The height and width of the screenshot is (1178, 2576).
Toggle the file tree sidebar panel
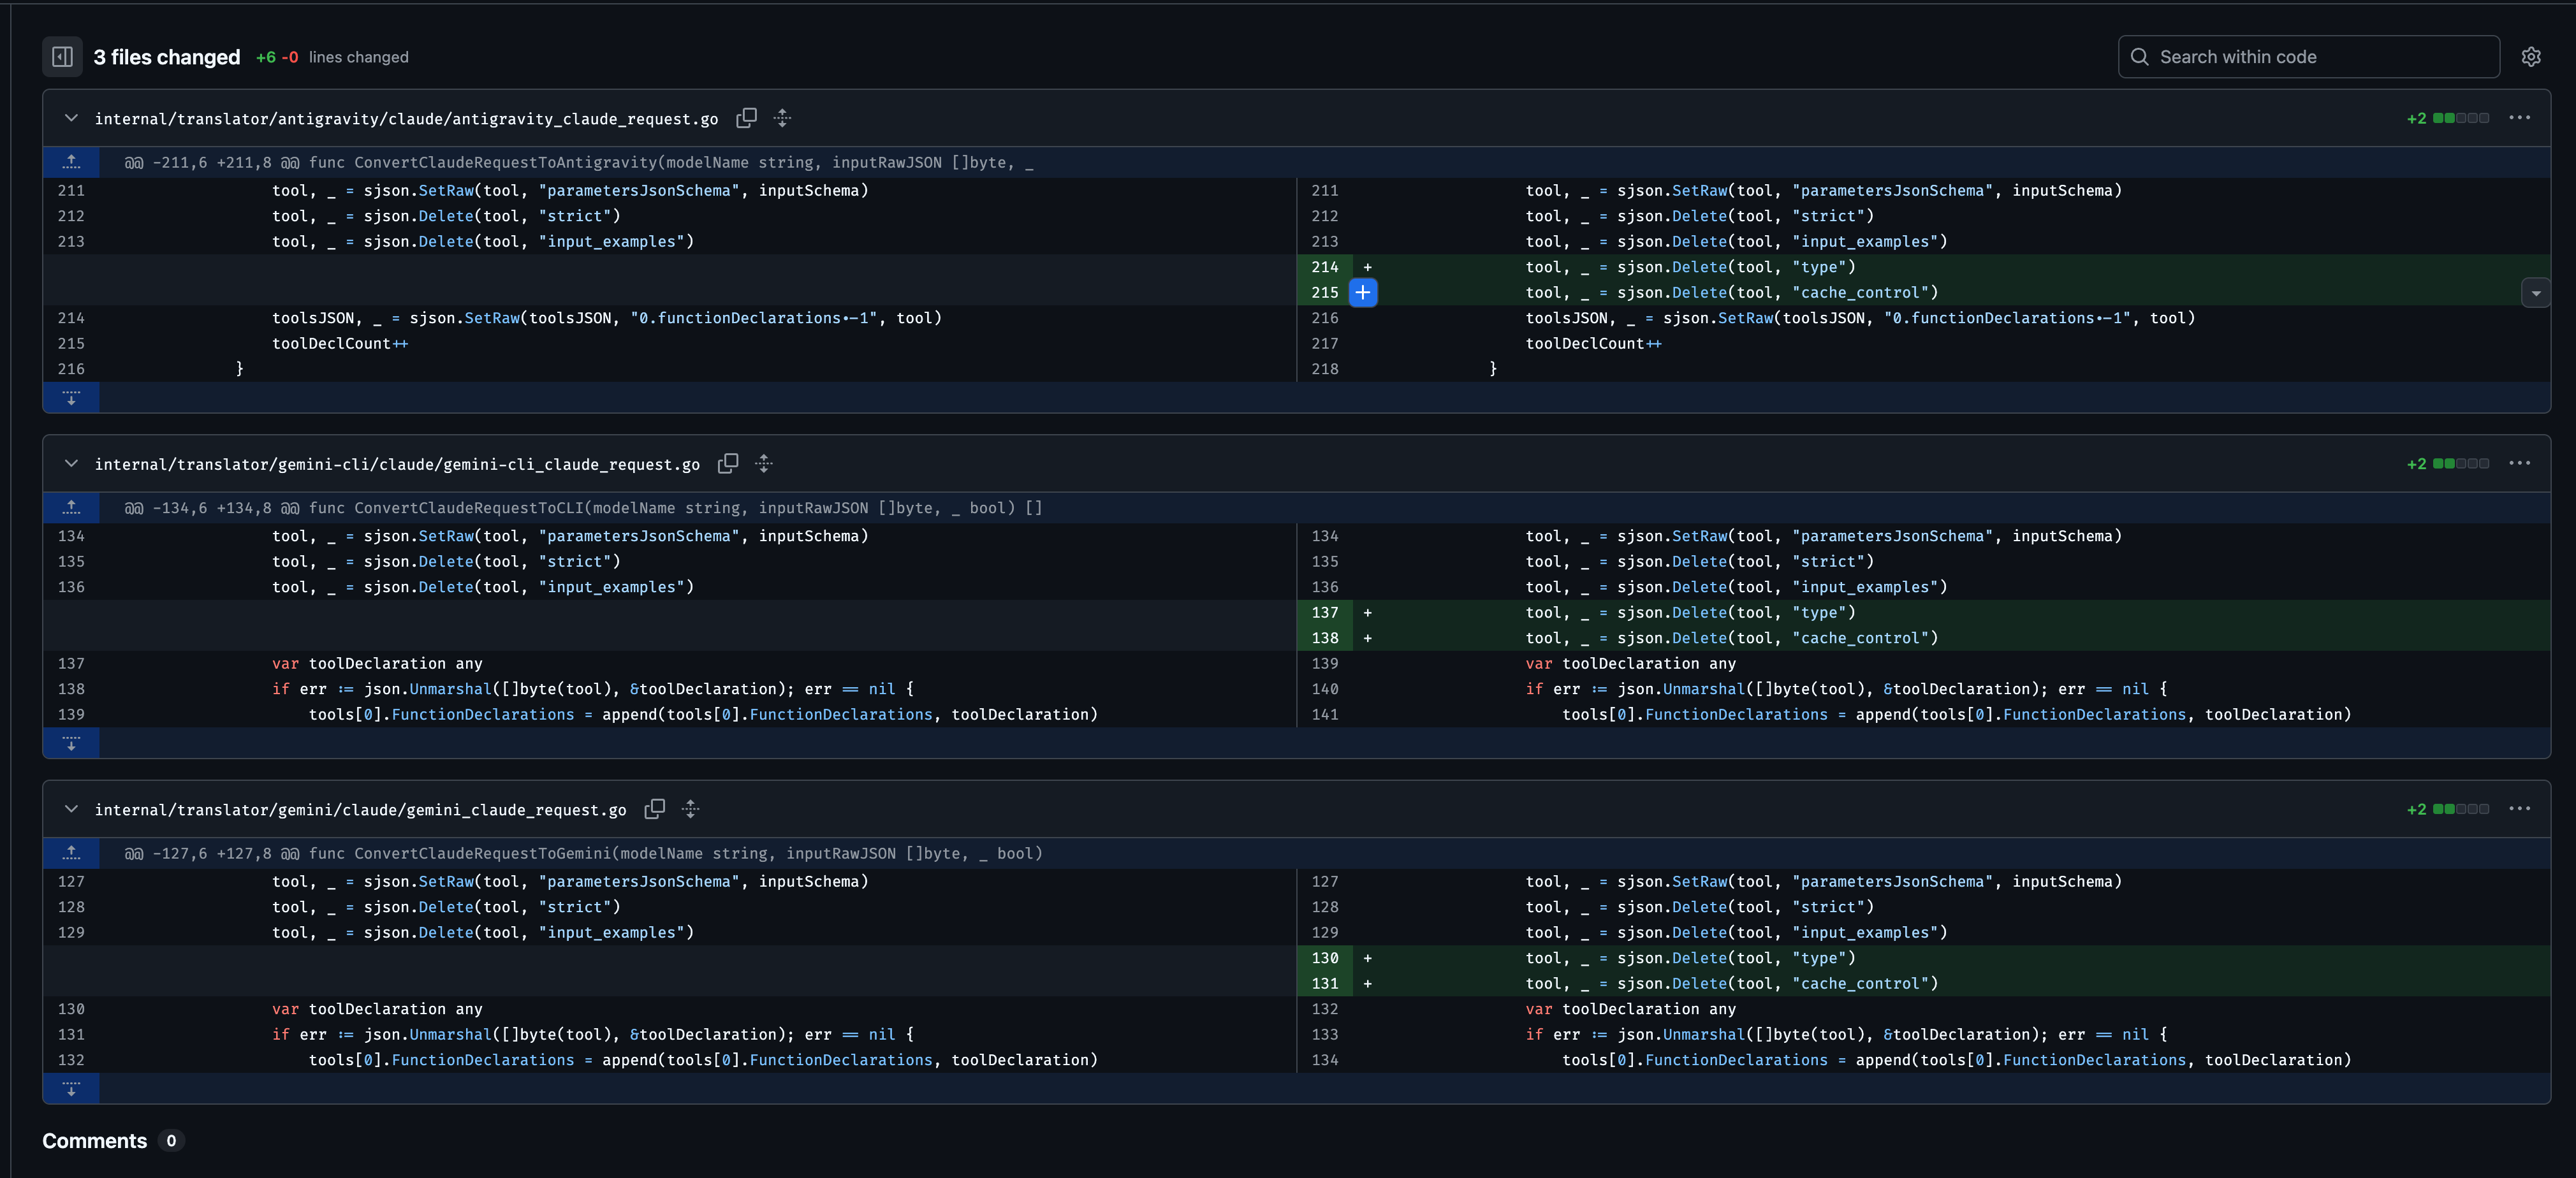pyautogui.click(x=62, y=57)
